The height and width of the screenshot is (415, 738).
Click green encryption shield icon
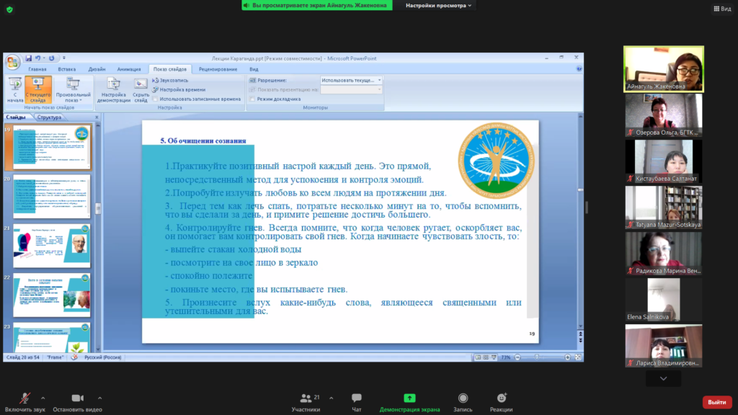click(x=9, y=9)
